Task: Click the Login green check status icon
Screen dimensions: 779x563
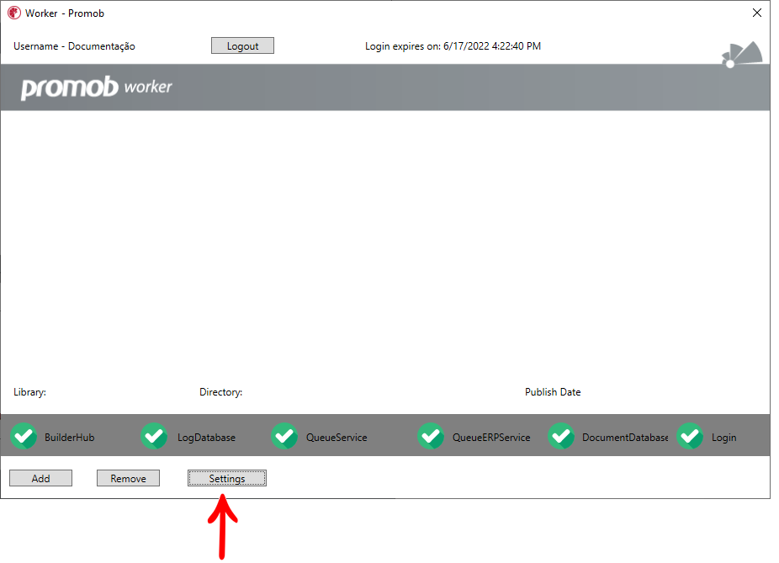Action: (x=690, y=436)
